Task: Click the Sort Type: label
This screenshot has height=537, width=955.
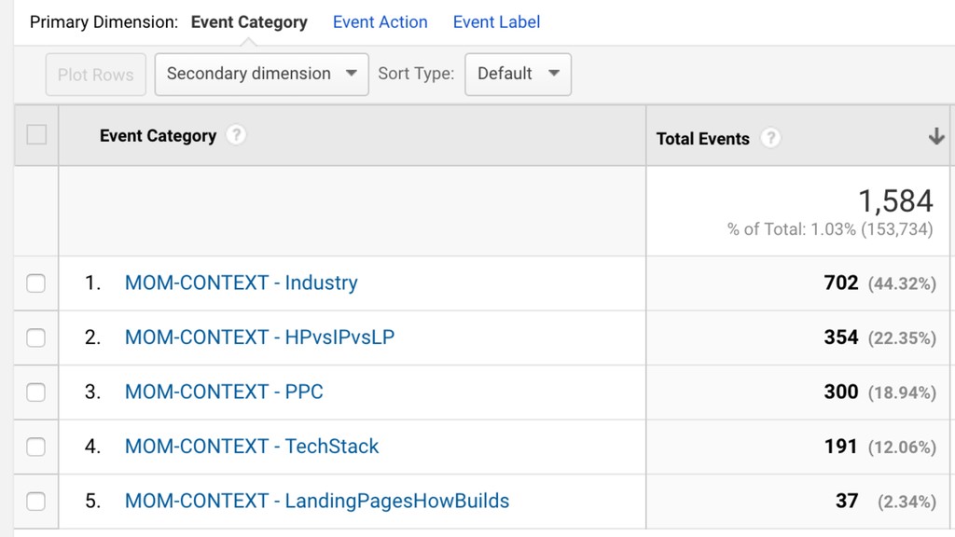Action: (416, 74)
